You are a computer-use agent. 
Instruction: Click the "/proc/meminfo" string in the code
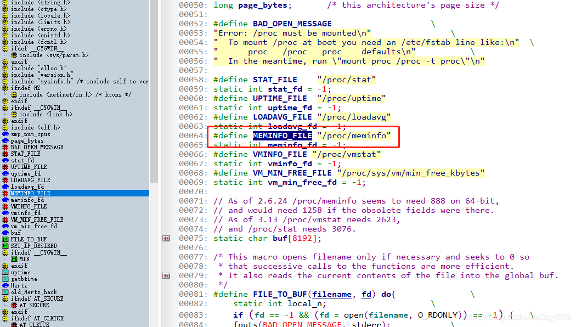point(354,136)
